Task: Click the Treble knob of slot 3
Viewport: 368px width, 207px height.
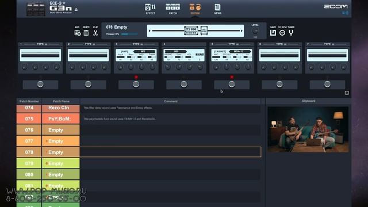Action: click(x=152, y=67)
